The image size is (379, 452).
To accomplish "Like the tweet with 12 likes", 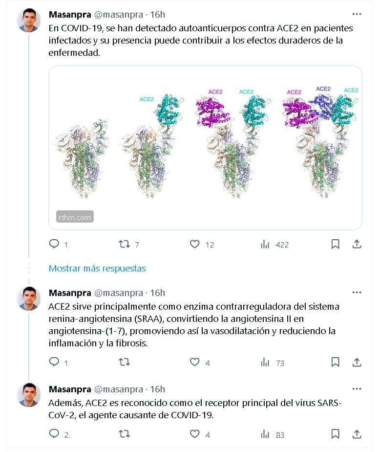I will pyautogui.click(x=195, y=244).
